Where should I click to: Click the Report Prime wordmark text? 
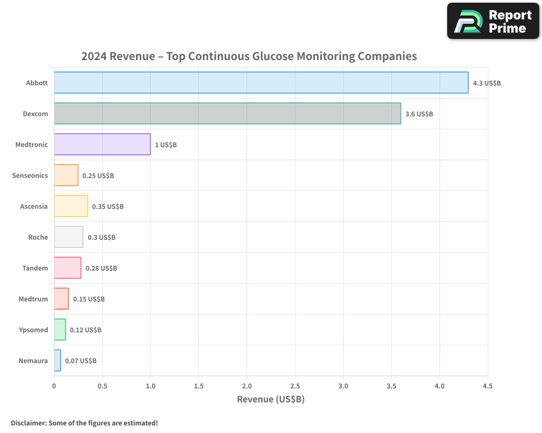coord(508,21)
